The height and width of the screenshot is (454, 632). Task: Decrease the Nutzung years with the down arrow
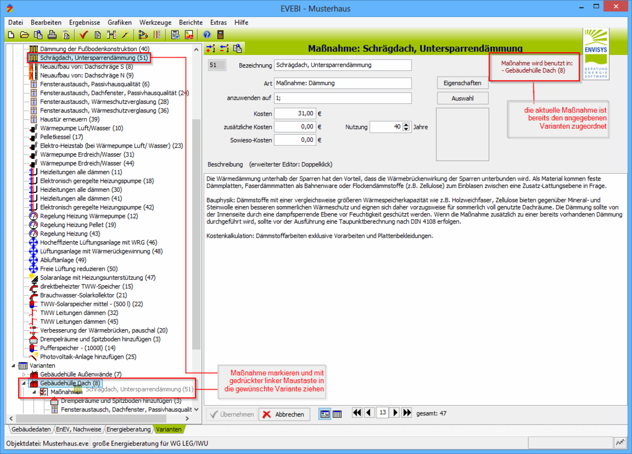click(x=406, y=129)
